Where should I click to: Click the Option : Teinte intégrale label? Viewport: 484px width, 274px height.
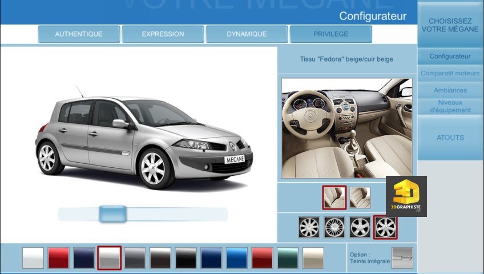pos(370,258)
